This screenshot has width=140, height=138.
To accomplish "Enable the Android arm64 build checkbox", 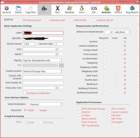I will (48, 20).
